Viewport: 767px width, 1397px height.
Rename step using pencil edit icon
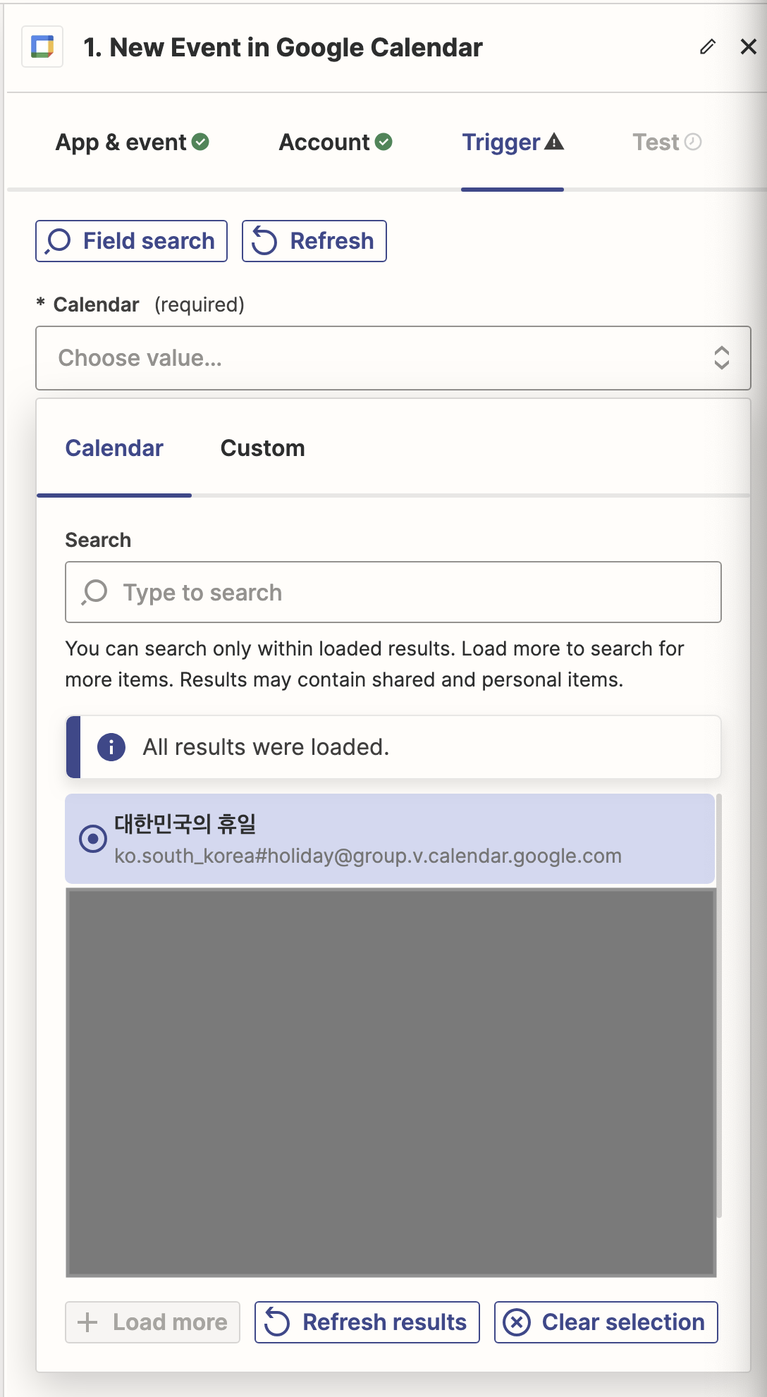click(x=708, y=47)
